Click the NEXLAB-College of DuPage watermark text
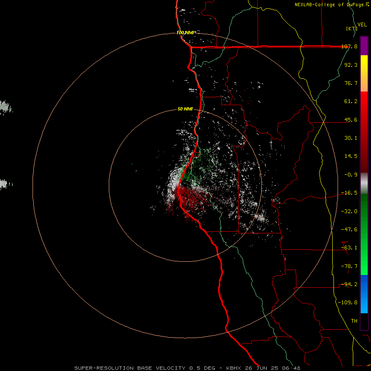The image size is (371, 371). click(x=331, y=5)
